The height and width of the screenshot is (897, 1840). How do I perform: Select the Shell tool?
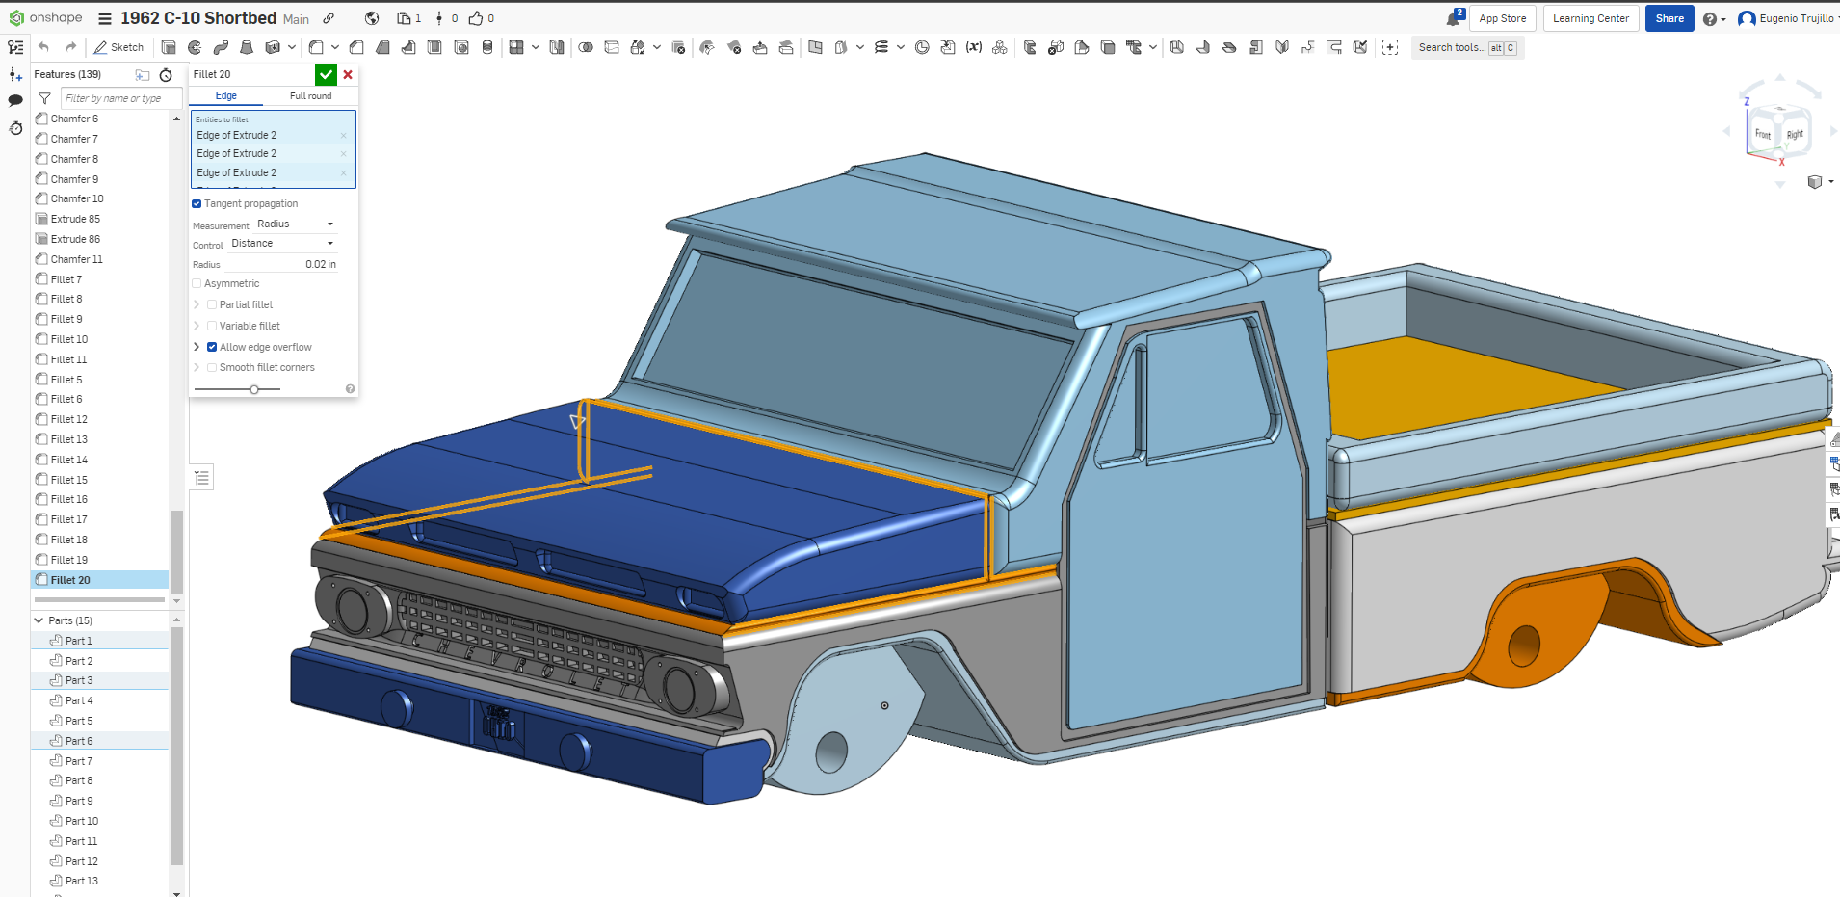coord(434,46)
